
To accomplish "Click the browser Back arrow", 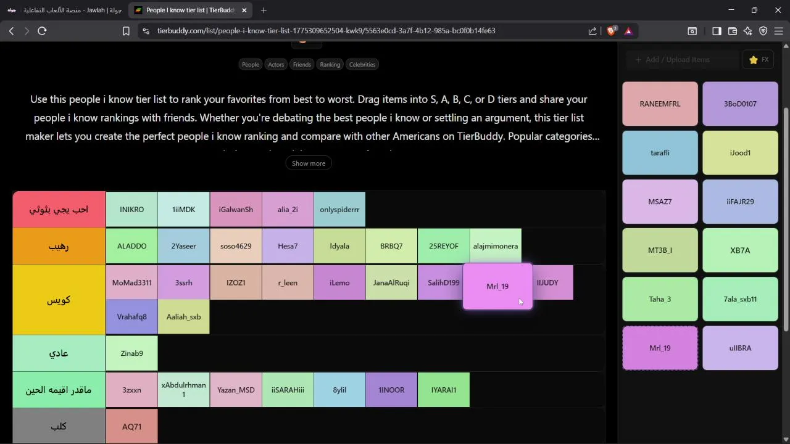I will pyautogui.click(x=11, y=31).
